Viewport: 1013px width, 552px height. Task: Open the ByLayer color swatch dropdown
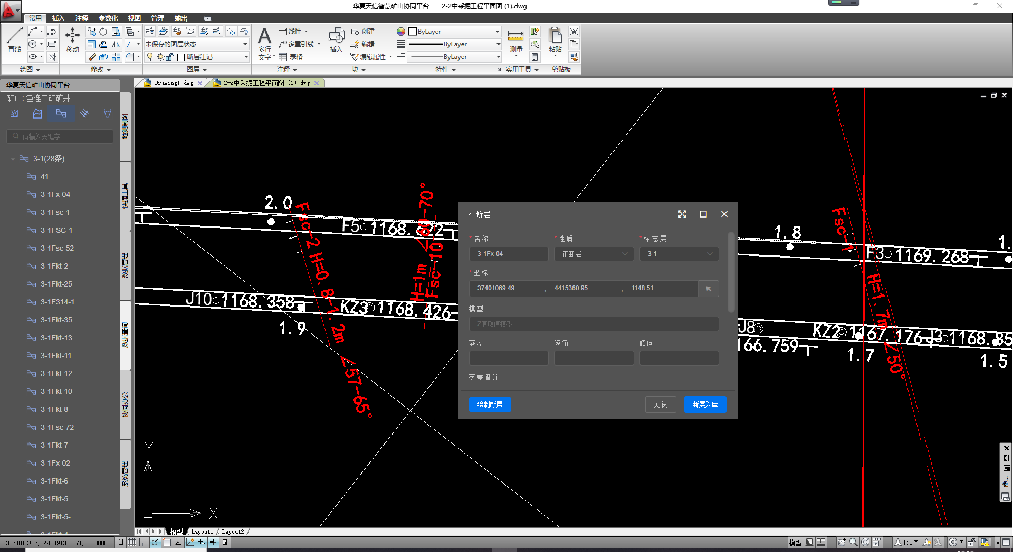tap(454, 32)
